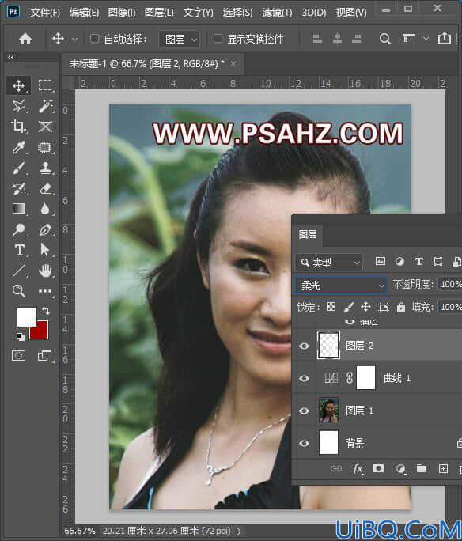462x541 pixels.
Task: Select the History Brush tool
Action: click(18, 189)
